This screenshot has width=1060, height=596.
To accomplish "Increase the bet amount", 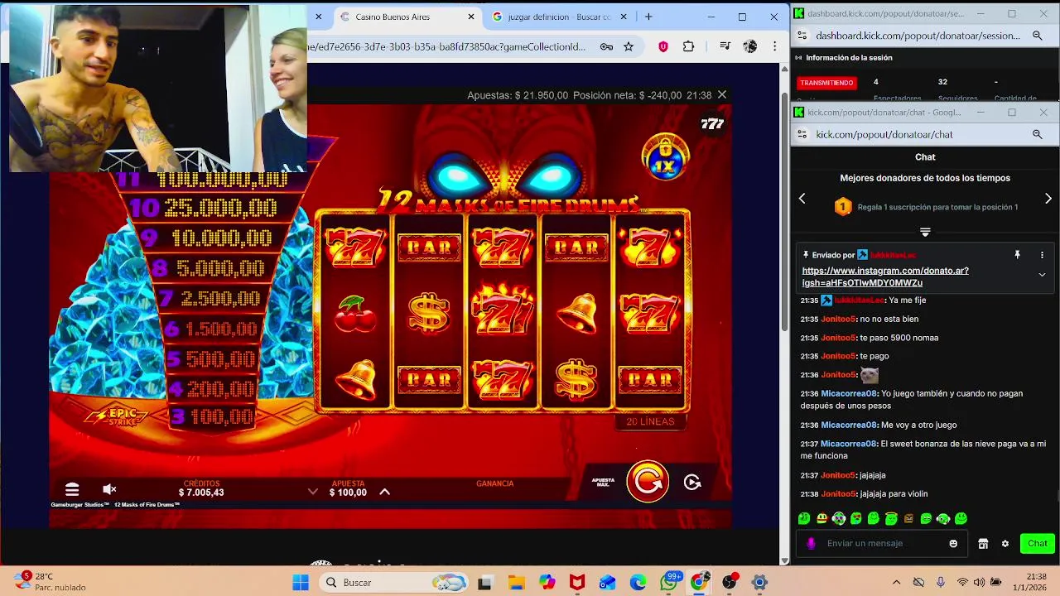I will tap(384, 492).
